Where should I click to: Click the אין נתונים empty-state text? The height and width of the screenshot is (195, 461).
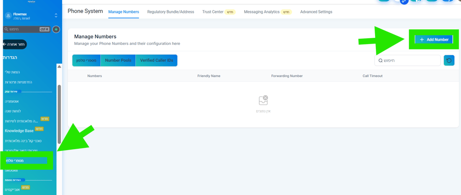pyautogui.click(x=263, y=111)
